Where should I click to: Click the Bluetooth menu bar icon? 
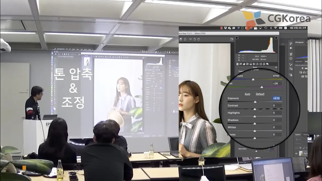tap(271, 28)
